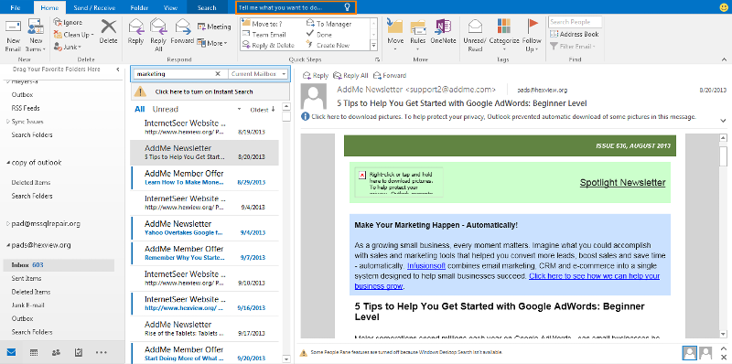Screen dimensions: 732x364
Task: Switch to Mail view in navigation bar
Action: [11, 352]
